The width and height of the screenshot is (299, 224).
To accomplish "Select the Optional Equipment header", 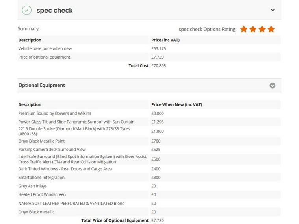I will coord(42,85).
